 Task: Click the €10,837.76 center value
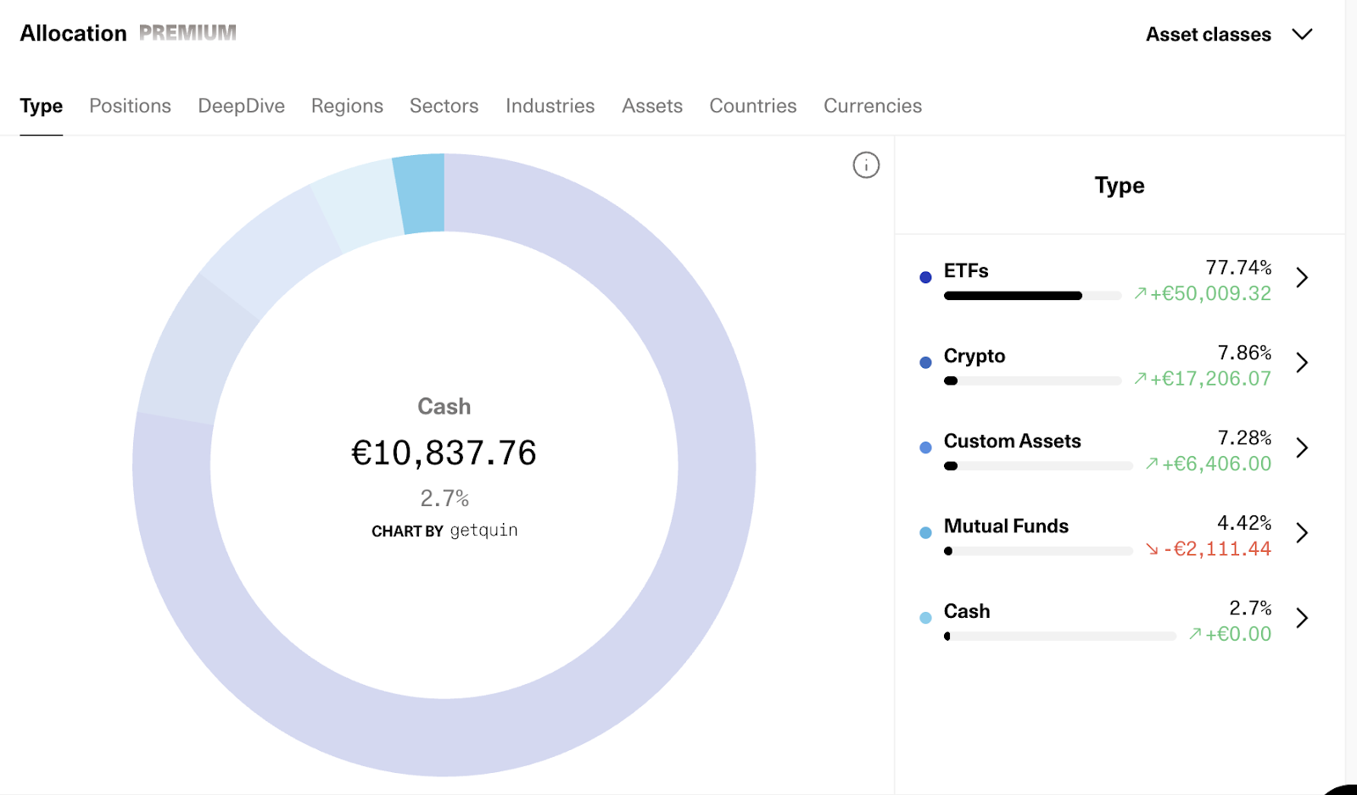tap(444, 453)
